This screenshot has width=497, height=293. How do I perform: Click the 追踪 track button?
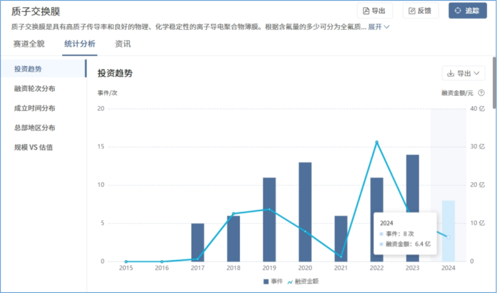point(467,11)
